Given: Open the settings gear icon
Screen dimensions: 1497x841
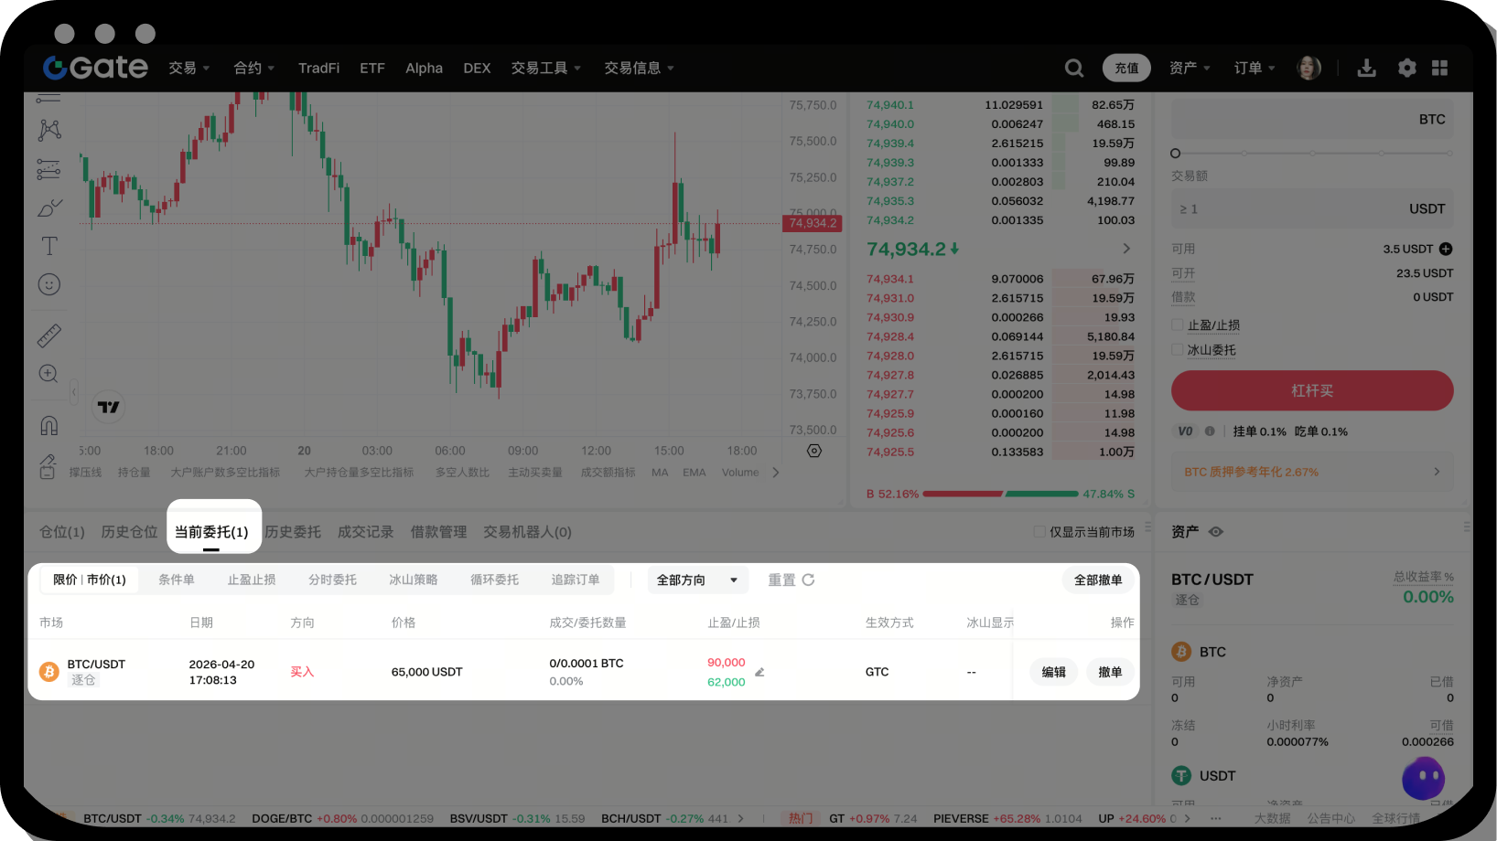Looking at the screenshot, I should (x=1407, y=69).
